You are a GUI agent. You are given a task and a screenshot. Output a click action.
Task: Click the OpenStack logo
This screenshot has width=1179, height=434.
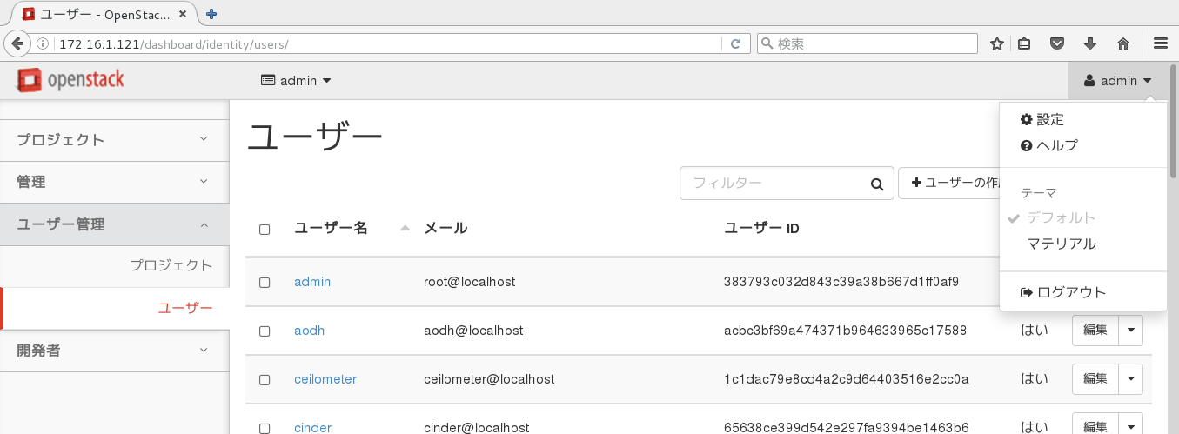pyautogui.click(x=70, y=80)
